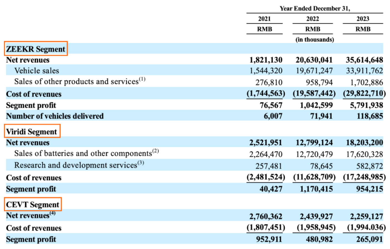Click the highlighted CEVT Segment heading
390x249 pixels.
coord(33,204)
